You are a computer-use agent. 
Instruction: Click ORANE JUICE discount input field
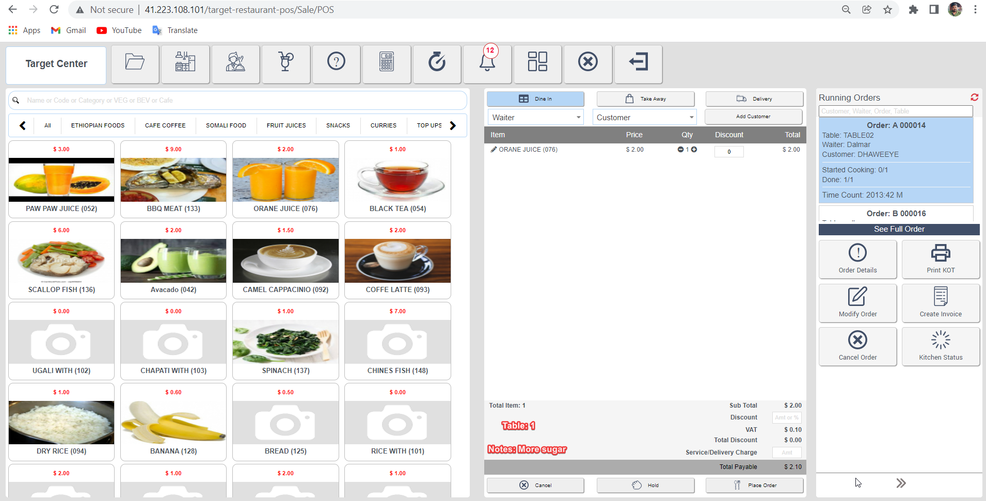[729, 152]
